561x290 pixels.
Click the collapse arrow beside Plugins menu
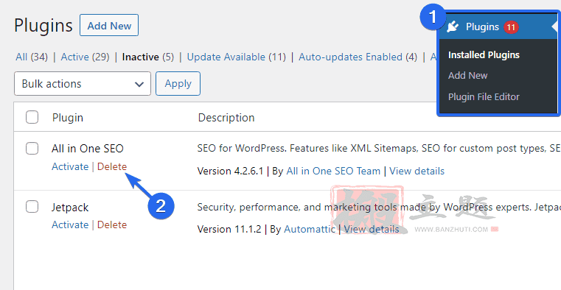point(554,26)
